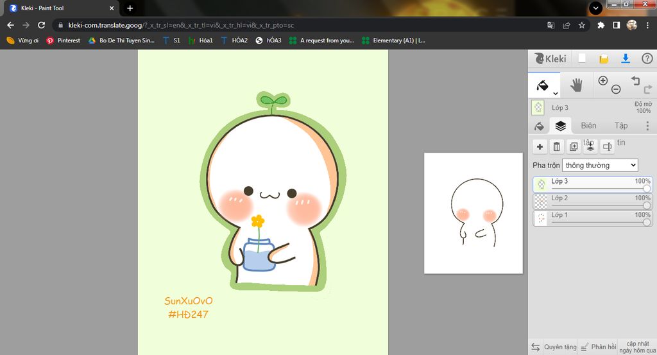This screenshot has height=355, width=657.
Task: Redo the undone action
Action: click(x=648, y=89)
